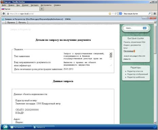Click the Правка button in page toolbar
Viewport: 158px width, 130px height.
point(11,22)
